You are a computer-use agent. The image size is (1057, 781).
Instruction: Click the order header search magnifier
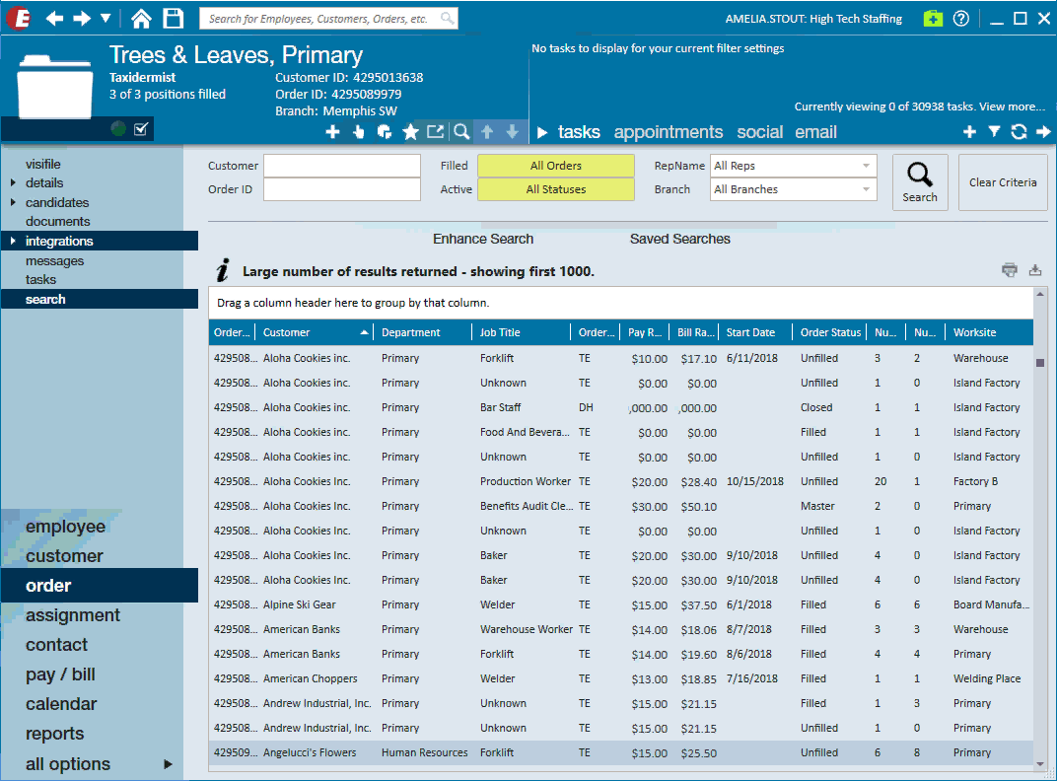461,132
